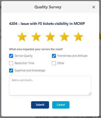Click the 'Other' option label text
101x118 pixels.
pyautogui.click(x=61, y=63)
